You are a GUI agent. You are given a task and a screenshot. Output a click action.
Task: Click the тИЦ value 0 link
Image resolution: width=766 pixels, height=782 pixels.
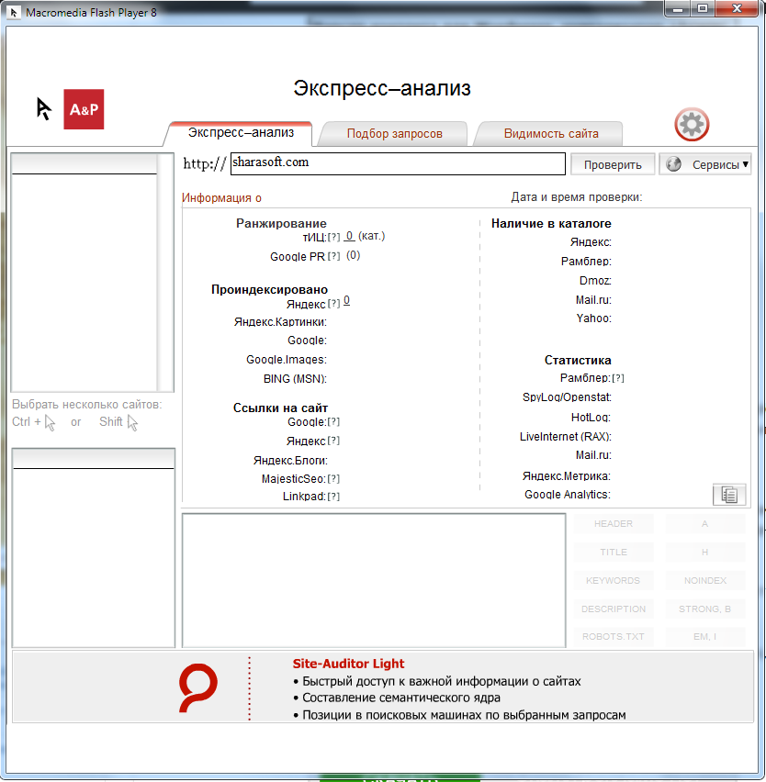click(349, 236)
